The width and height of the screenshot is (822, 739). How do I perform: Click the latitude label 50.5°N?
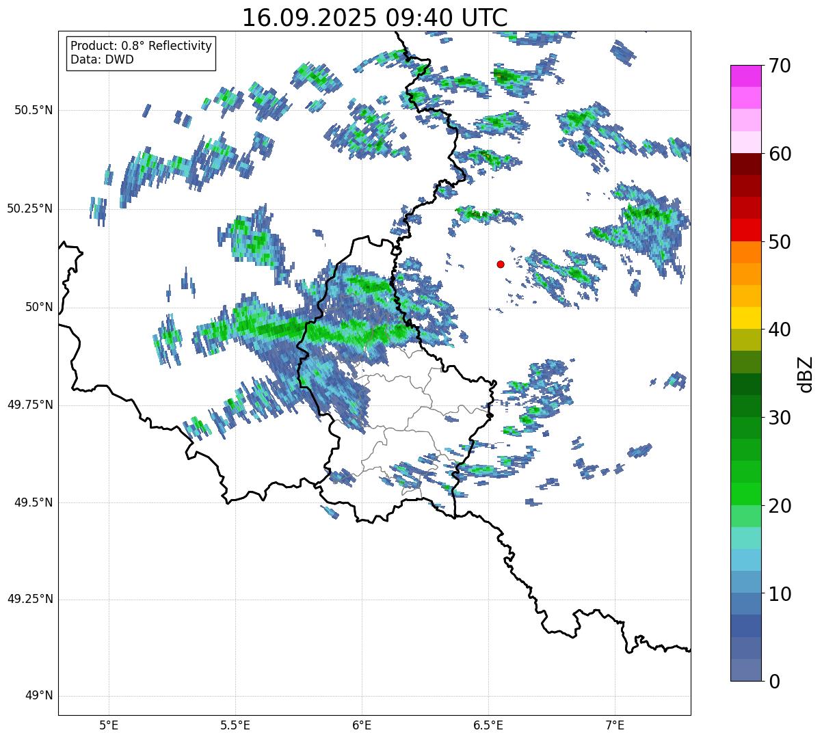pyautogui.click(x=34, y=110)
